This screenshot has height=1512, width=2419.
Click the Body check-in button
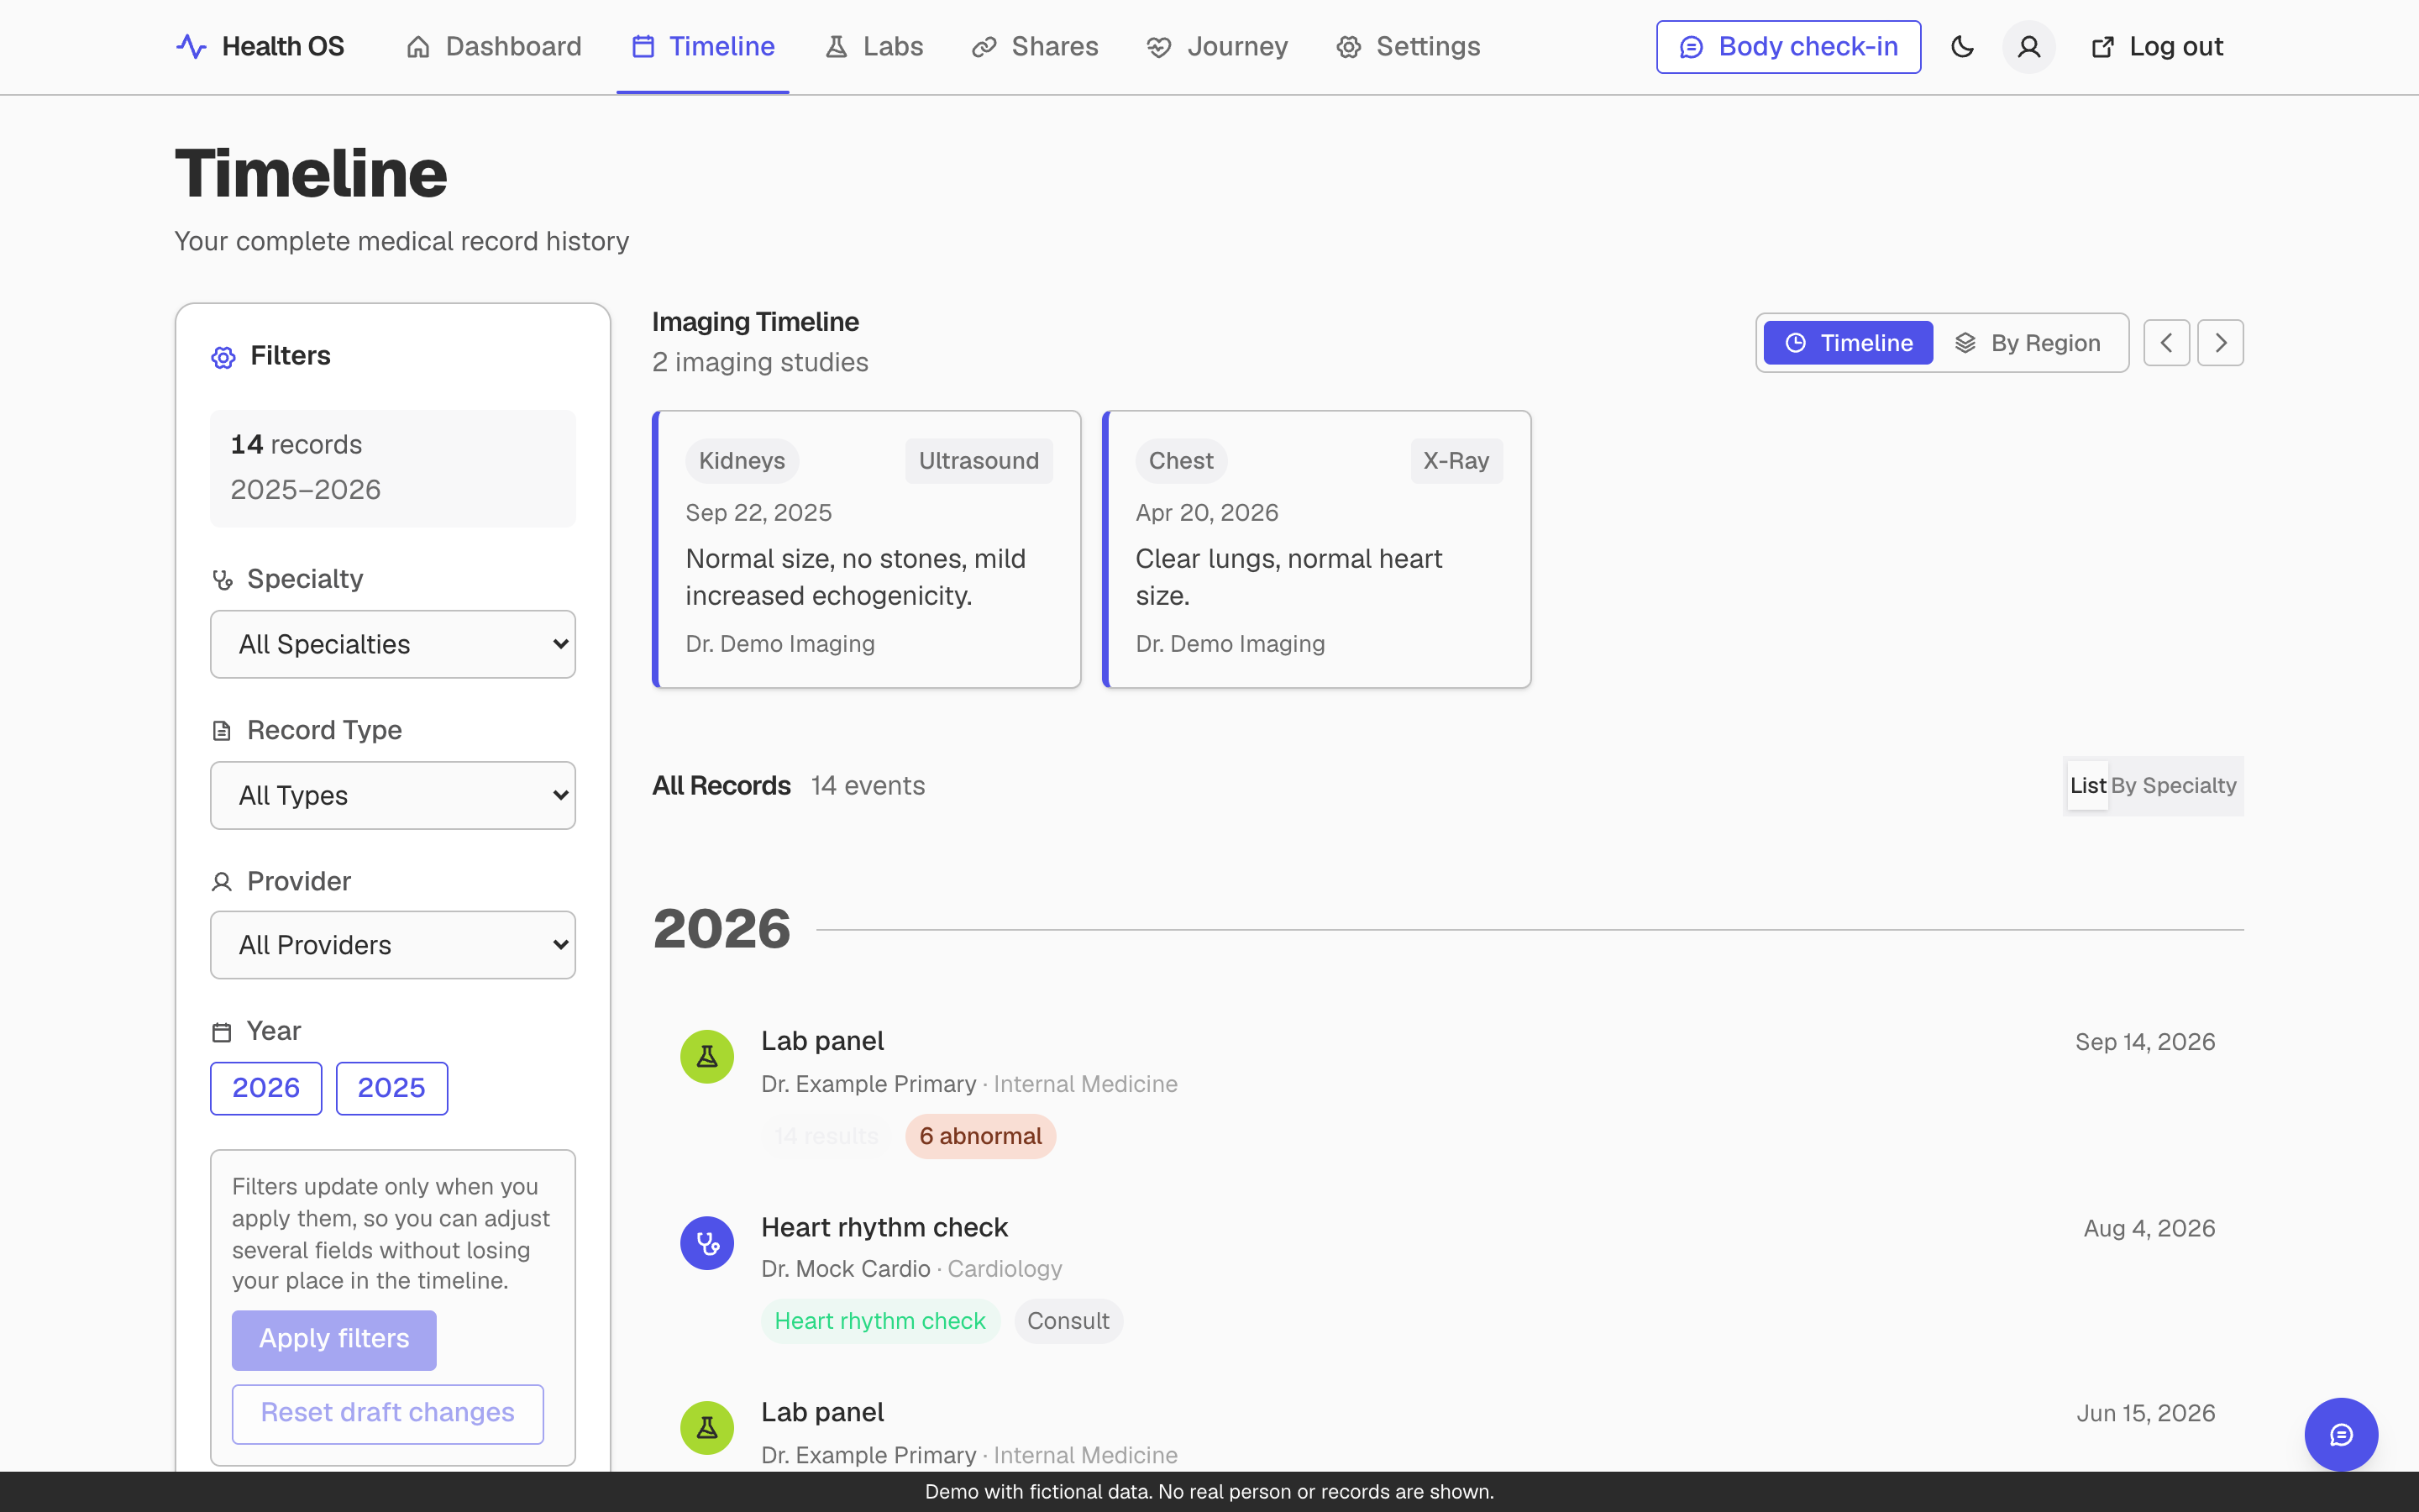1788,47
